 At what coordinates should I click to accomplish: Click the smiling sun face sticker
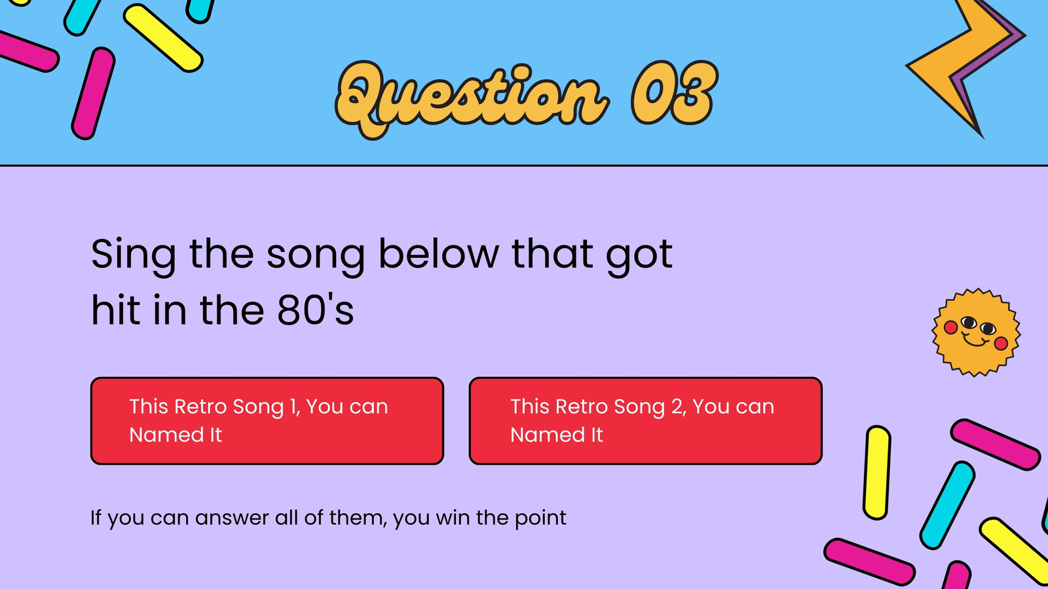coord(976,332)
